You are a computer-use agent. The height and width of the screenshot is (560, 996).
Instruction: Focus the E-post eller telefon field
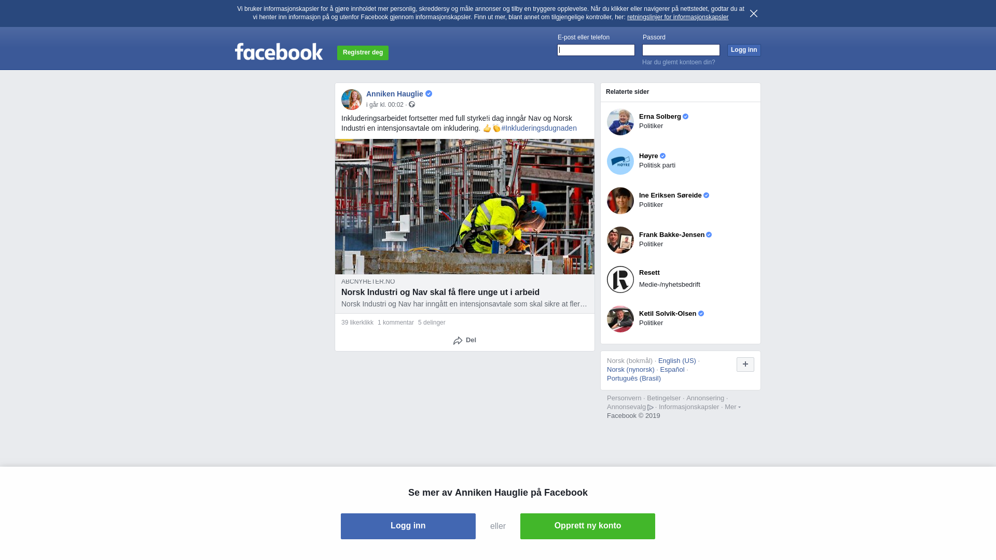(596, 50)
